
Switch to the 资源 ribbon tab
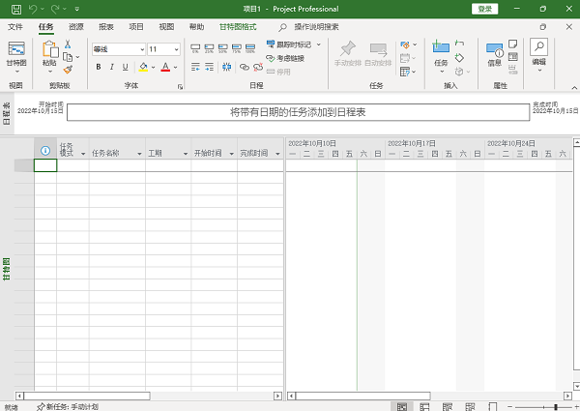[x=75, y=28]
